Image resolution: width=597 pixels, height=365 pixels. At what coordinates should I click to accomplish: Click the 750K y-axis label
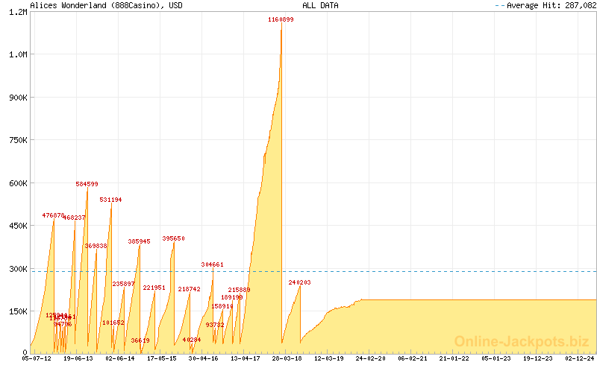[16, 140]
